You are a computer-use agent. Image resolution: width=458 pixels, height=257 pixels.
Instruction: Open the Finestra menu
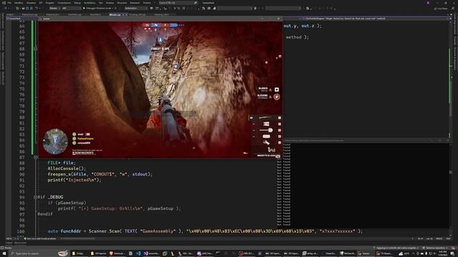tap(147, 3)
